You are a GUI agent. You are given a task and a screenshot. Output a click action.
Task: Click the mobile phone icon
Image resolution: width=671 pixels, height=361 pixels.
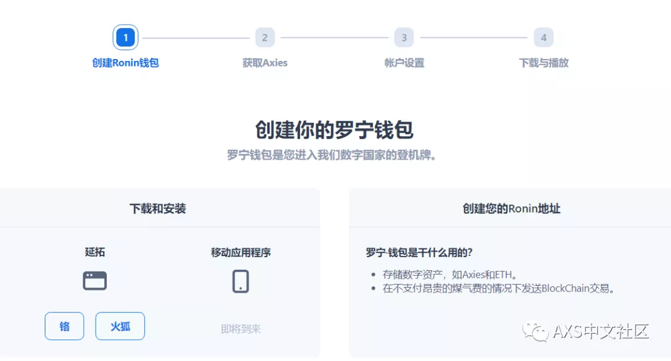240,281
